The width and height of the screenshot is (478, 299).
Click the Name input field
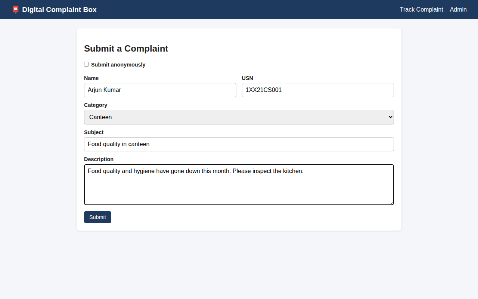tap(160, 90)
